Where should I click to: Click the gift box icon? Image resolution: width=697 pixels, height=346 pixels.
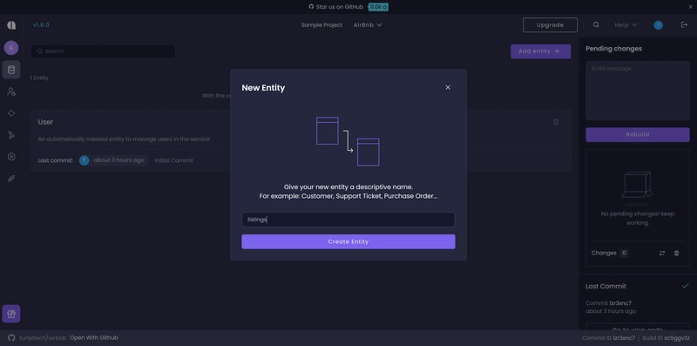(x=11, y=314)
